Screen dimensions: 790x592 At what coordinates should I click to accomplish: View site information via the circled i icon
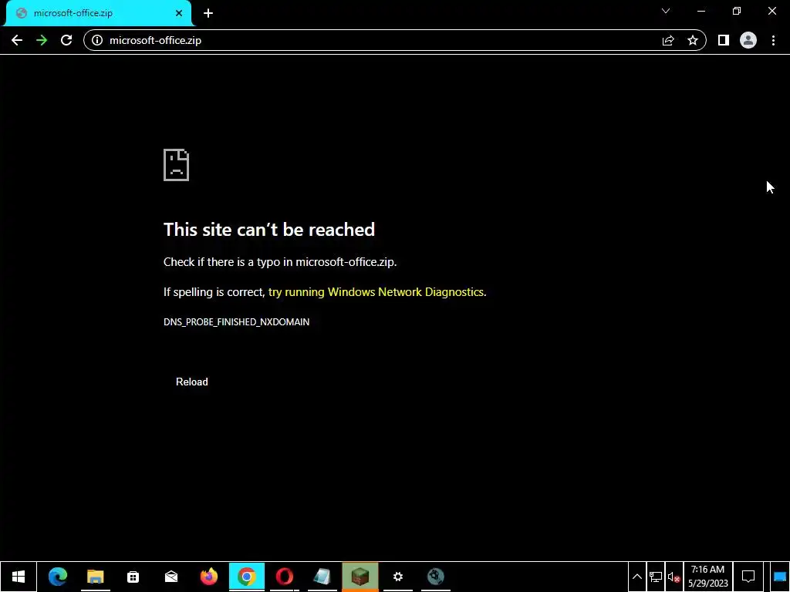97,40
